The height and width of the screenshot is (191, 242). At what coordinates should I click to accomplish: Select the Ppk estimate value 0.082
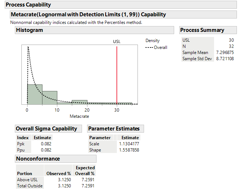(46, 144)
